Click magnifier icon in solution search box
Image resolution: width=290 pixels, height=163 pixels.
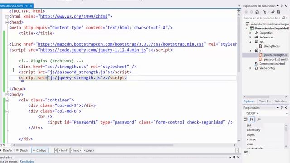pos(283,18)
